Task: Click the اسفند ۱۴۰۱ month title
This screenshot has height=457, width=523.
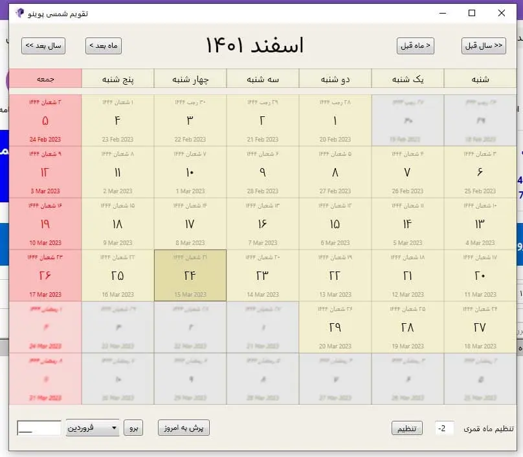Action: pyautogui.click(x=255, y=45)
